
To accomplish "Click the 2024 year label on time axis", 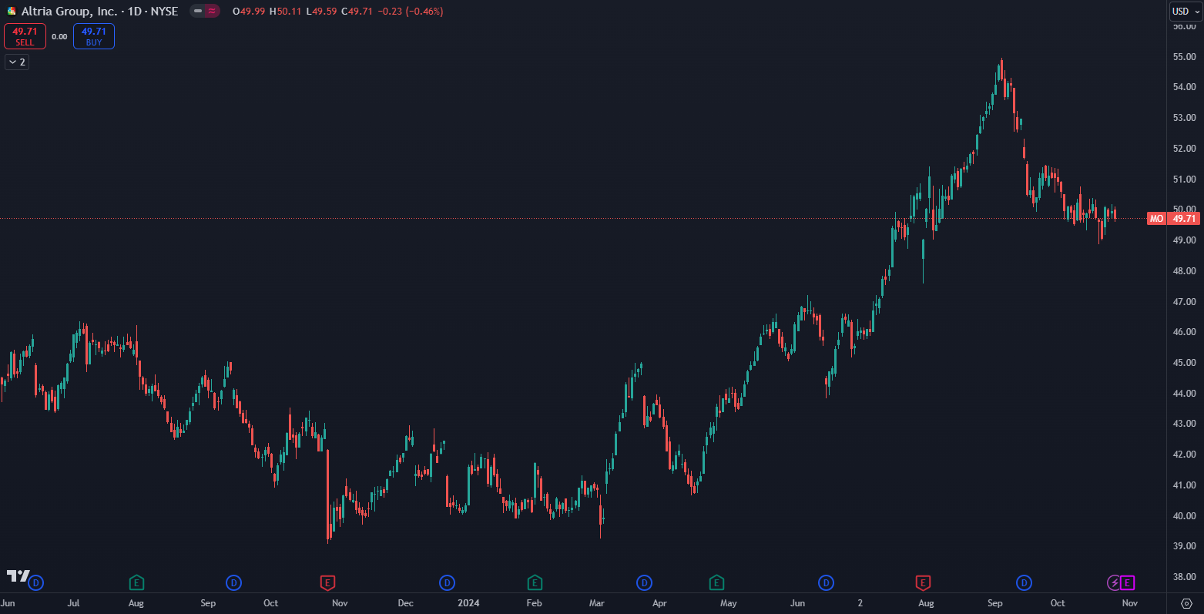I will click(x=468, y=603).
